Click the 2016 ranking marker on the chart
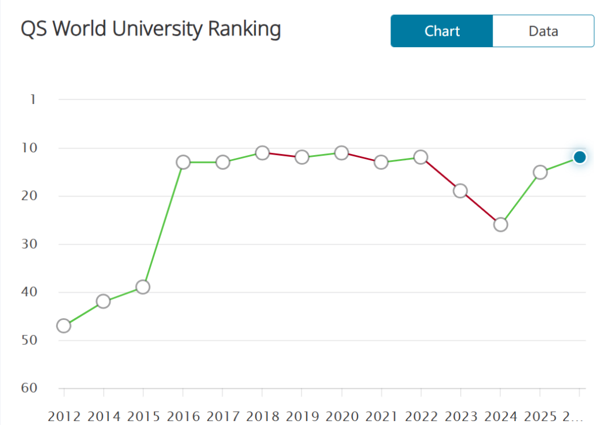This screenshot has height=425, width=613. (x=183, y=162)
